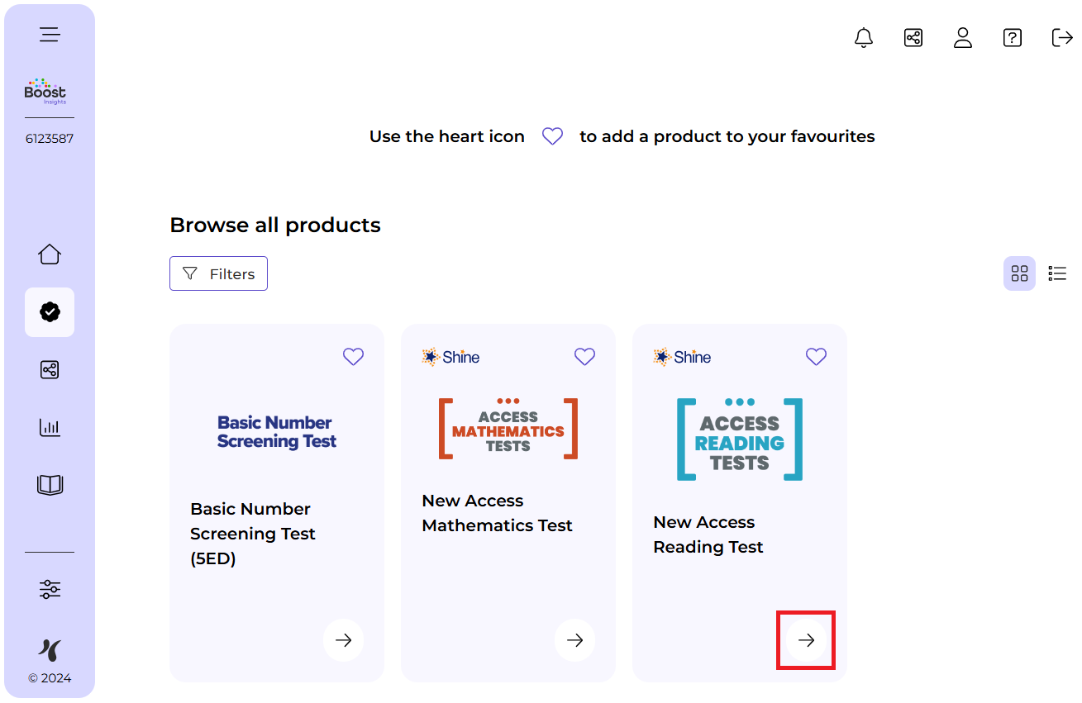
Task: Open the sliders settings icon in sidebar
Action: point(50,589)
